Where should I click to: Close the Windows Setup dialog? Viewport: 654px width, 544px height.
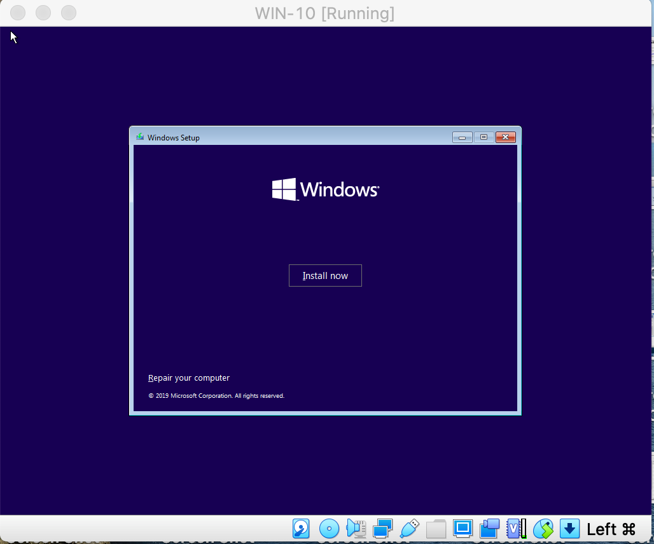point(506,137)
